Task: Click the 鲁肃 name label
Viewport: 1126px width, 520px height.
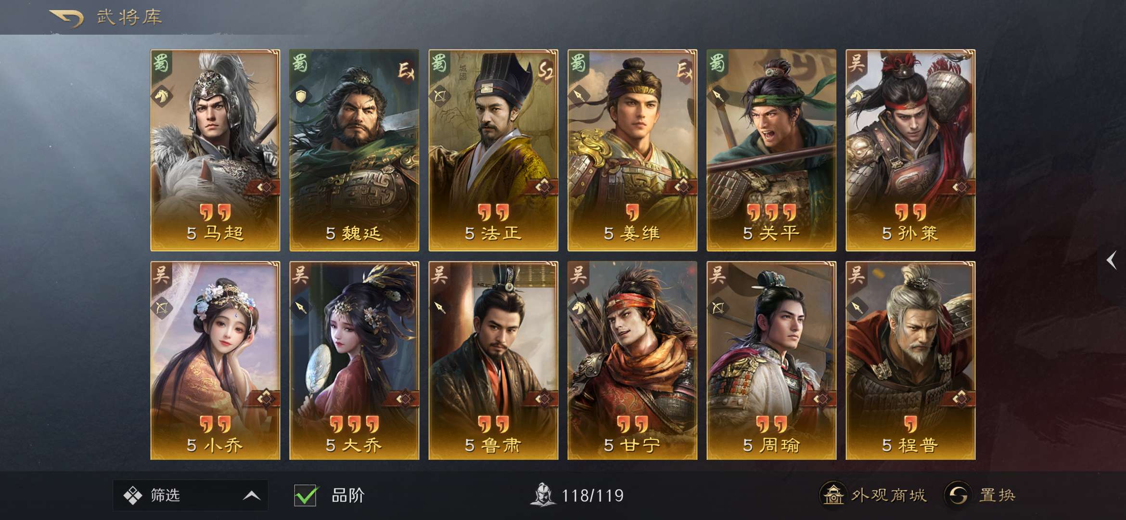Action: coord(501,445)
